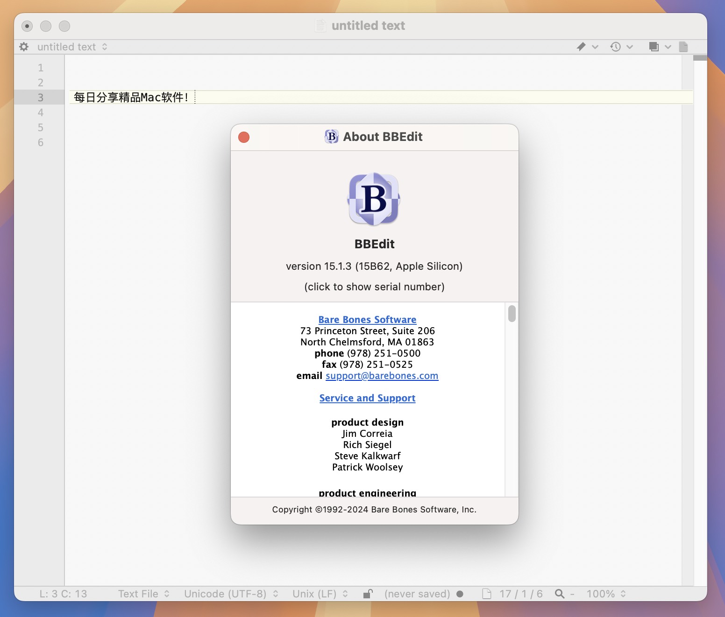Click the name Rich Siegel
Viewport: 725px width, 617px height.
tap(367, 445)
